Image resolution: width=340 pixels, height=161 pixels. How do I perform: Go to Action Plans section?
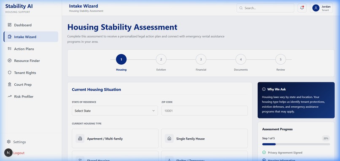[x=31, y=49]
